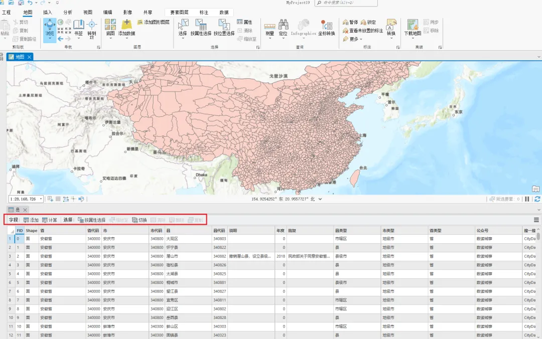This screenshot has width=542, height=339.
Task: Select table row number 3
Action: (x=10, y=256)
